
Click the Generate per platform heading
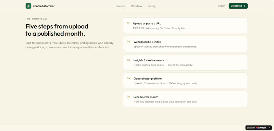click(148, 79)
